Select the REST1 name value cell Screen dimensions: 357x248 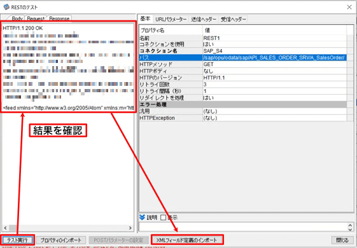[274, 38]
